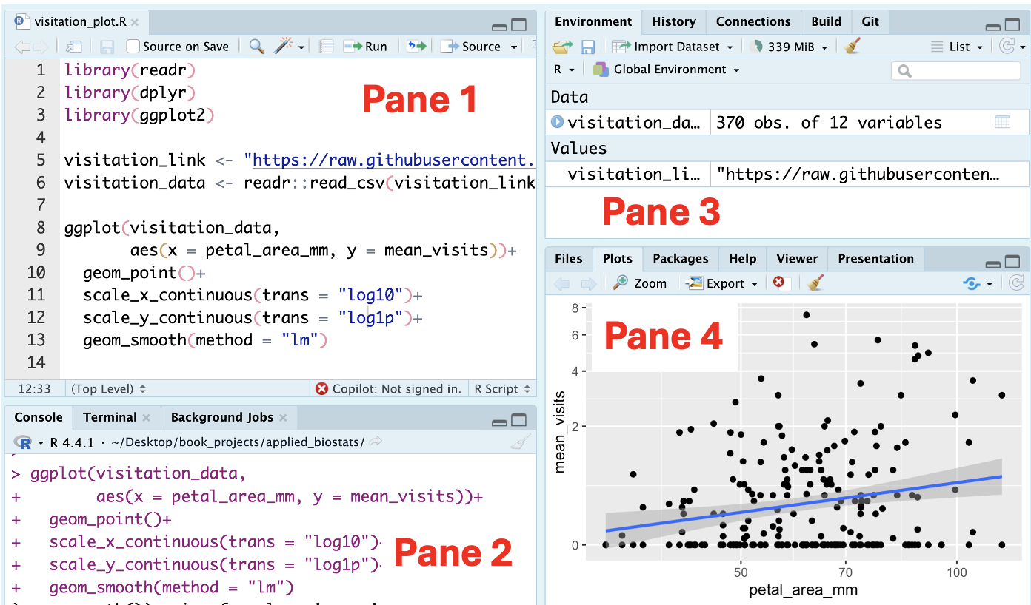Switch to the Git tab
1031x605 pixels.
pyautogui.click(x=870, y=21)
